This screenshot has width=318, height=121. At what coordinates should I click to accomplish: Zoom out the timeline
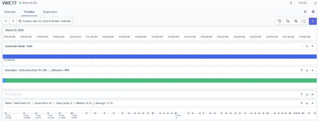tap(288, 21)
